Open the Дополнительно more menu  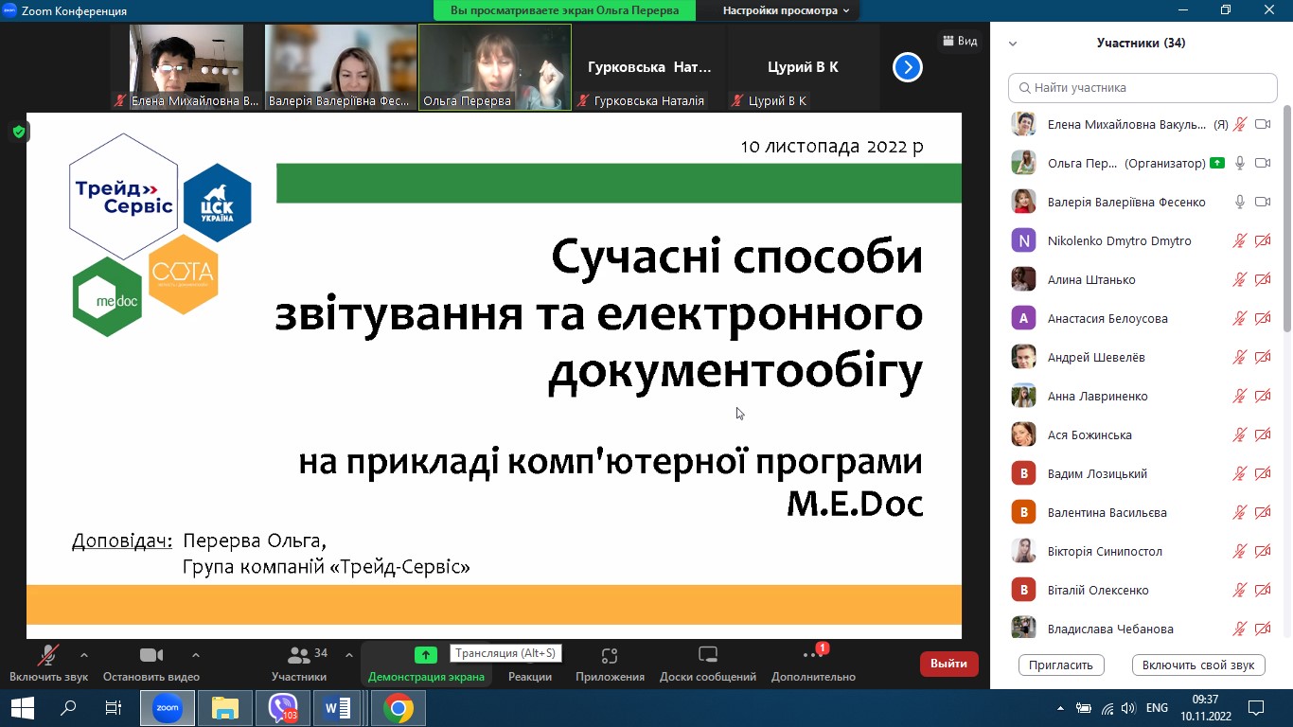tap(813, 664)
